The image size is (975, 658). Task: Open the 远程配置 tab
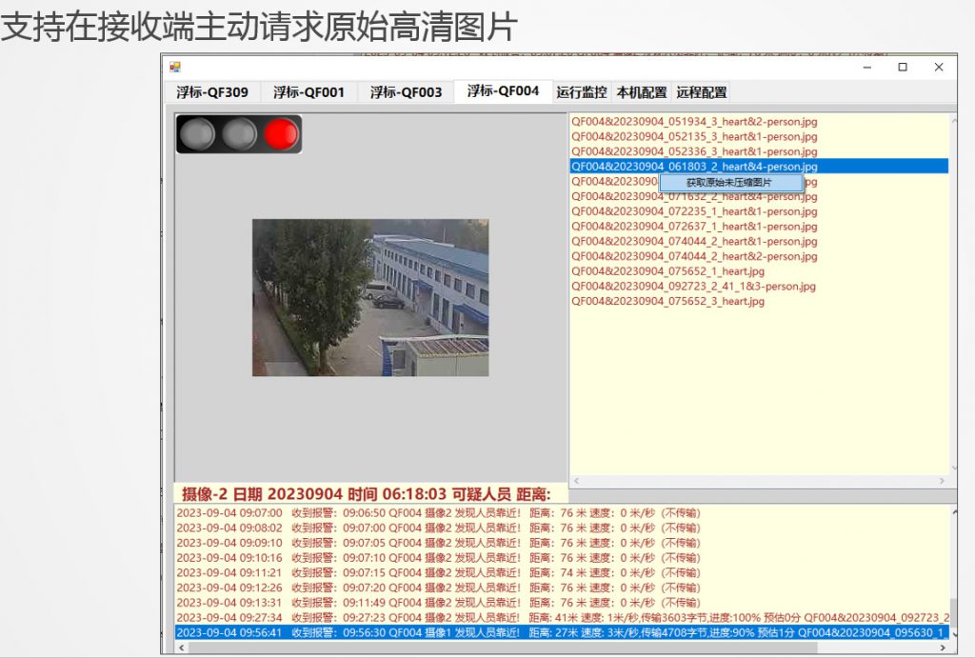[701, 92]
